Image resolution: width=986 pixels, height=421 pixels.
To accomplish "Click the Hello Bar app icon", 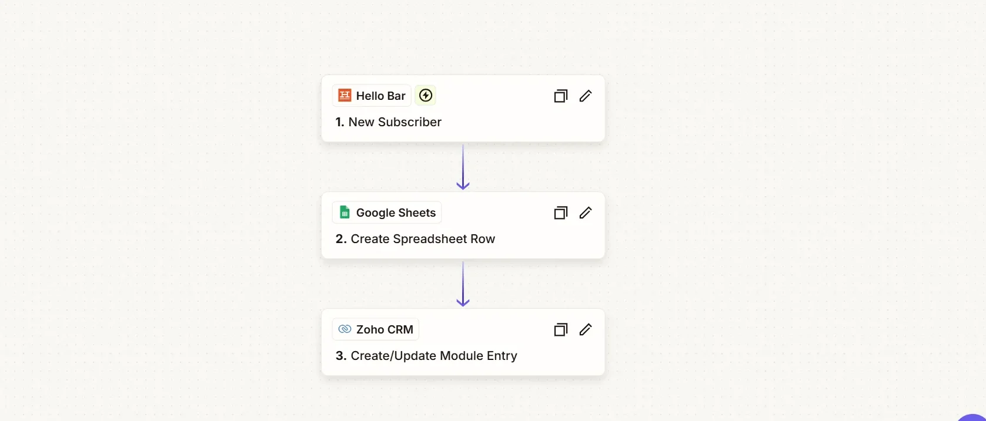I will 345,96.
